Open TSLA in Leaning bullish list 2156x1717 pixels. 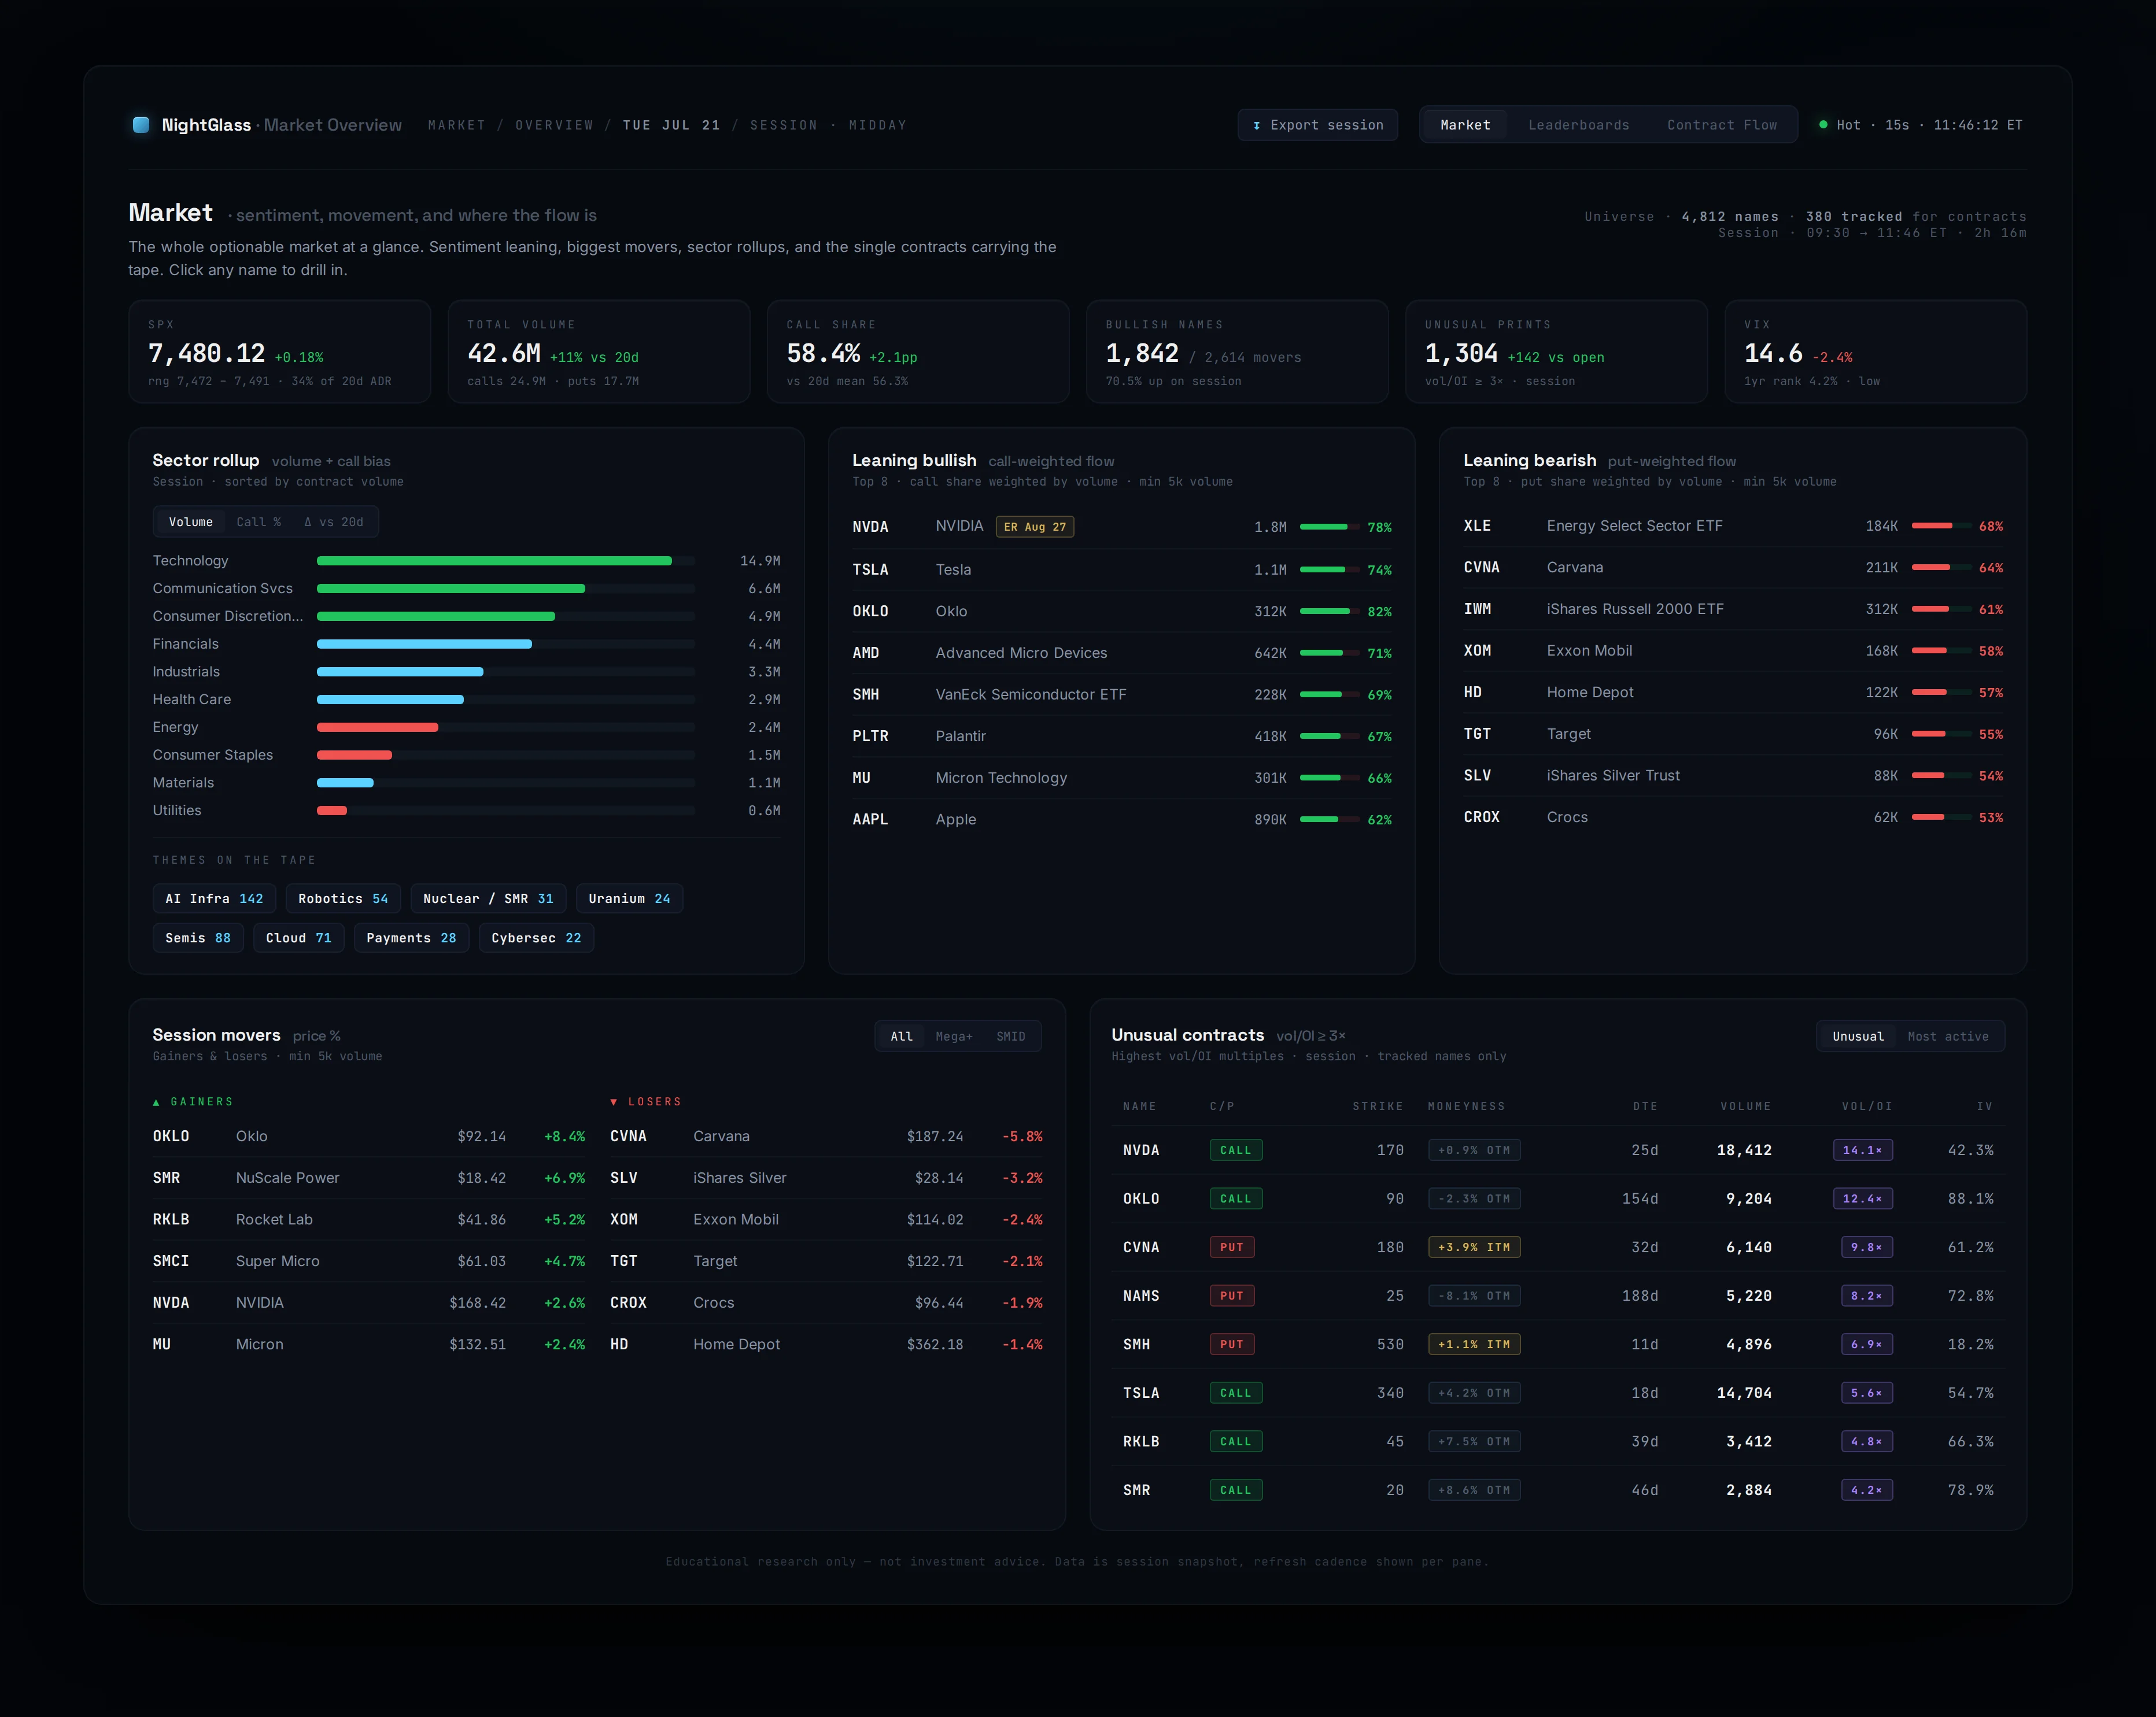tap(1121, 569)
